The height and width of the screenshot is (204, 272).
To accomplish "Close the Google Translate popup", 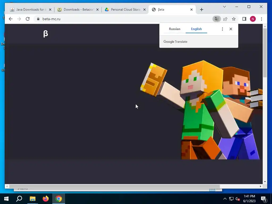I will (x=231, y=29).
